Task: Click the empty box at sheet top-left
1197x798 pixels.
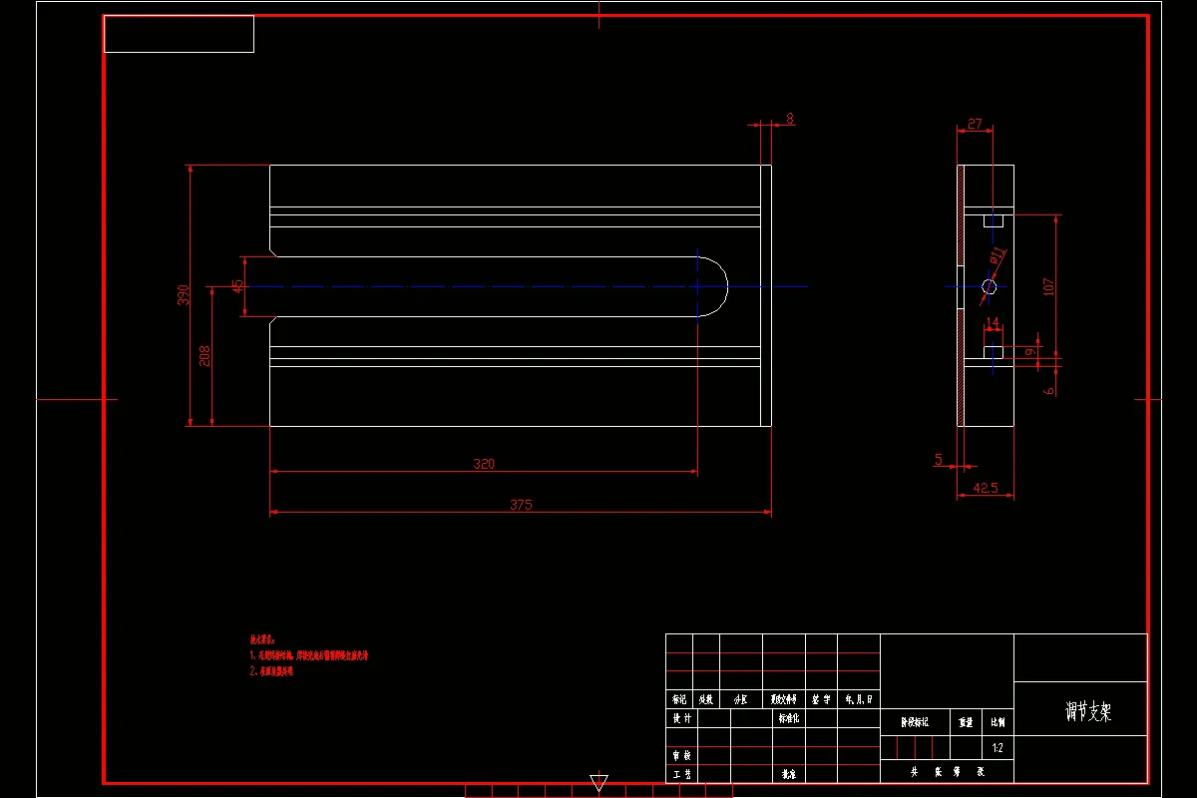Action: [179, 34]
